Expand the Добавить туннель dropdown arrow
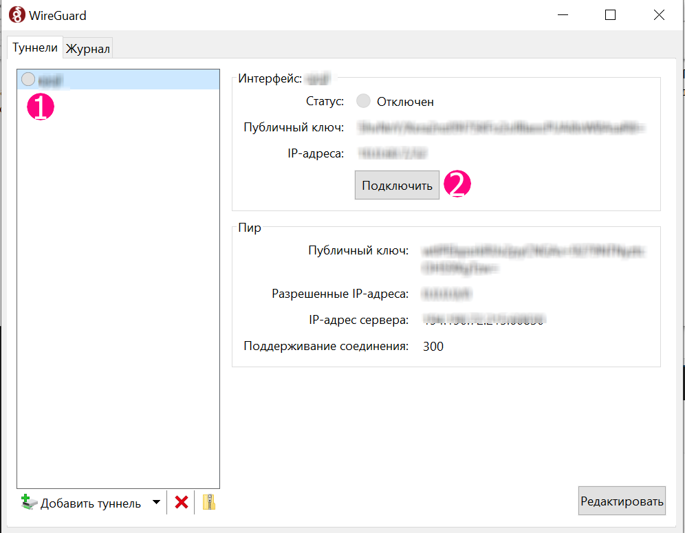Viewport: 685px width, 533px height. (156, 503)
